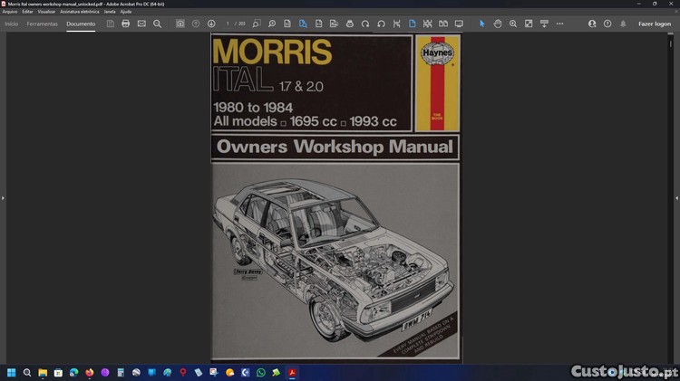The height and width of the screenshot is (381, 680).
Task: Expand the left navigation pane arrow
Action: click(3, 197)
